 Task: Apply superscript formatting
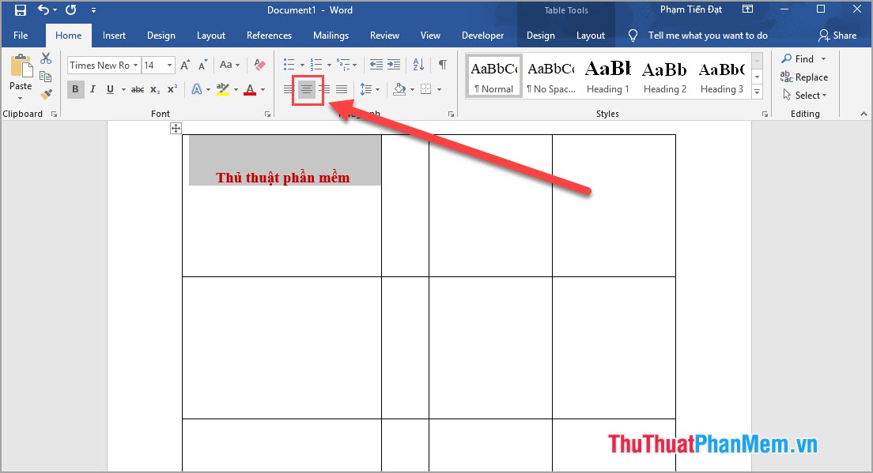[172, 89]
